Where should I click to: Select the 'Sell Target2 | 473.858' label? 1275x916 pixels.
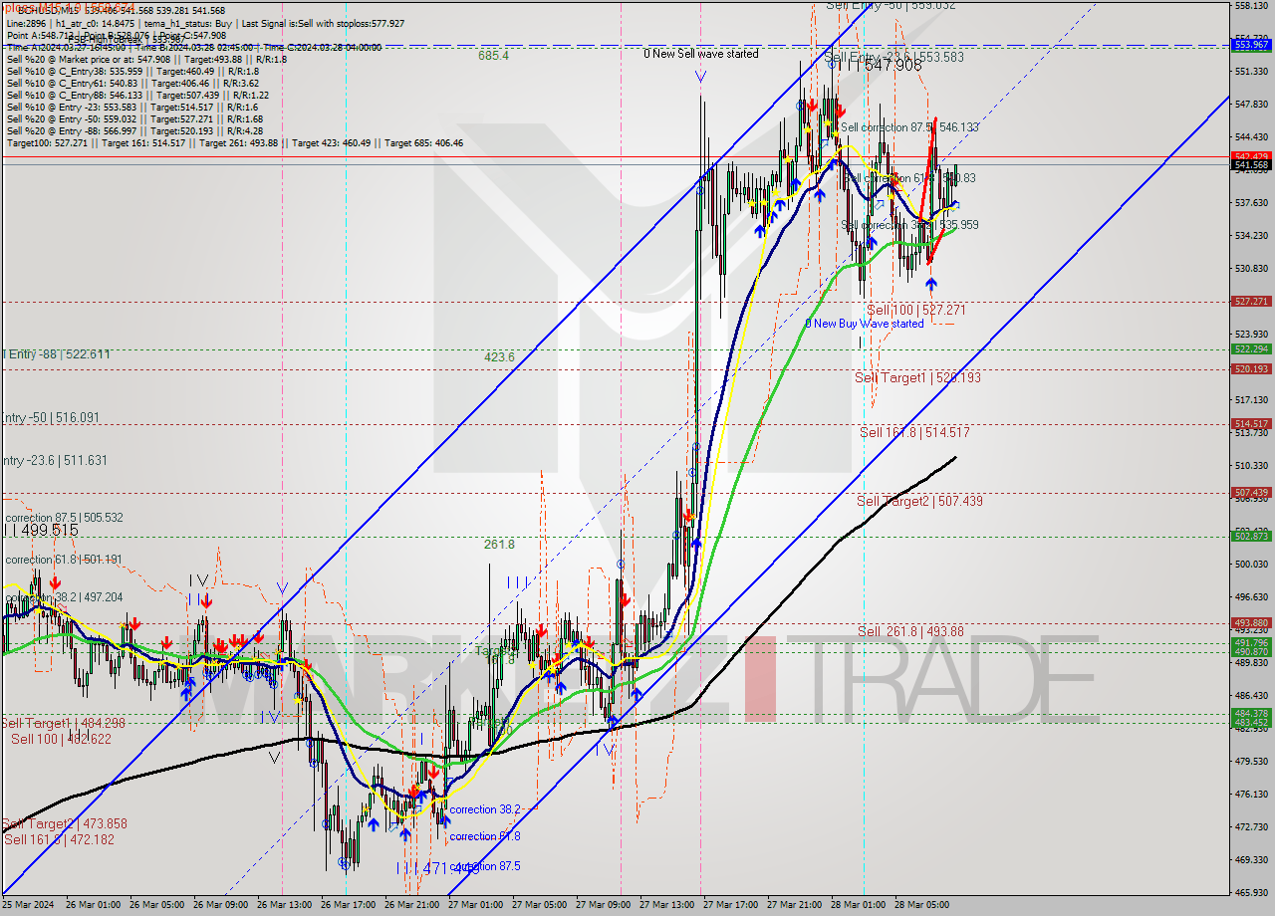pyautogui.click(x=64, y=824)
